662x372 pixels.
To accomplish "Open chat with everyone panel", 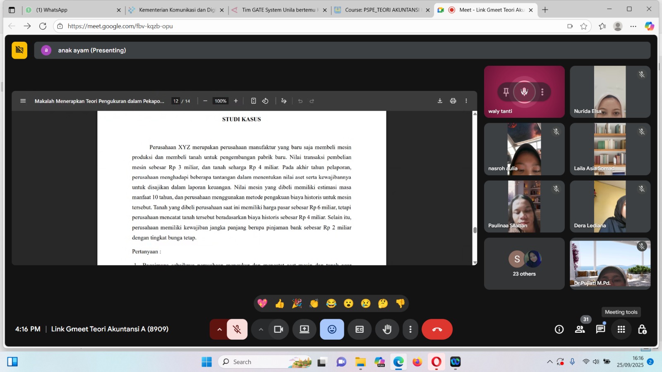I will pos(600,329).
